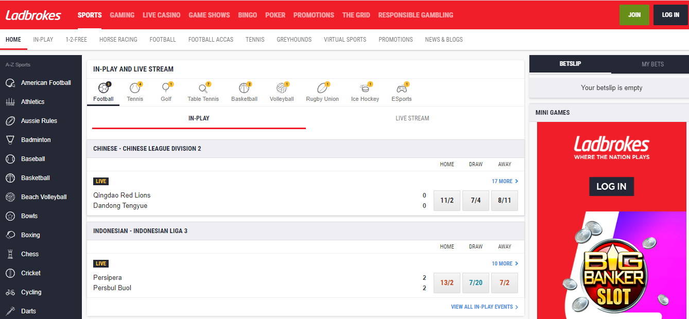Image resolution: width=689 pixels, height=319 pixels.
Task: Click the Darts icon in the sidebar
Action: [10, 311]
